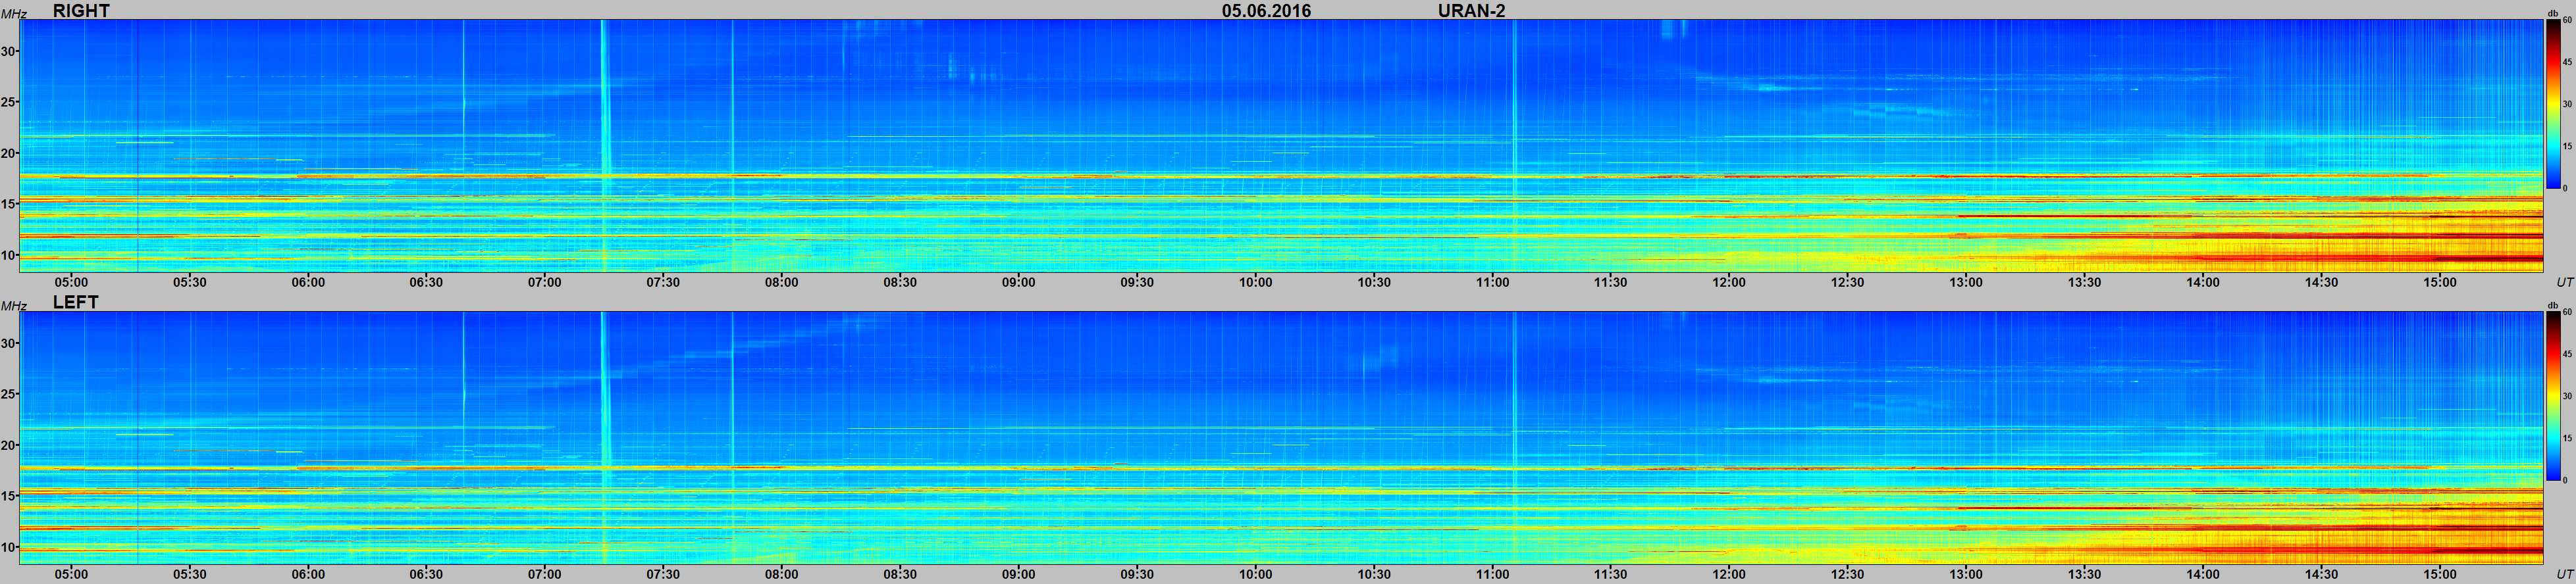Click the 05:00 tick under RIGHT panel
This screenshot has width=2576, height=584.
pos(71,283)
